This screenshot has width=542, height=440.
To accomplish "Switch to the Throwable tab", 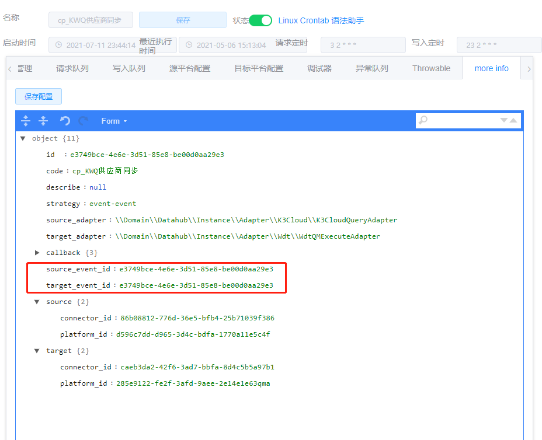I will point(432,68).
